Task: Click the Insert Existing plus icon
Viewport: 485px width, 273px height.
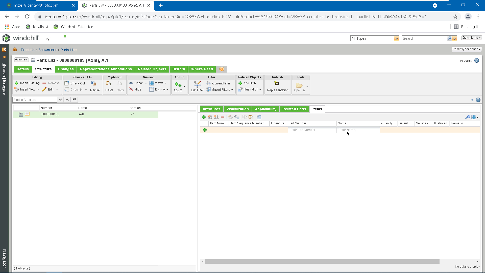Action: point(16,83)
